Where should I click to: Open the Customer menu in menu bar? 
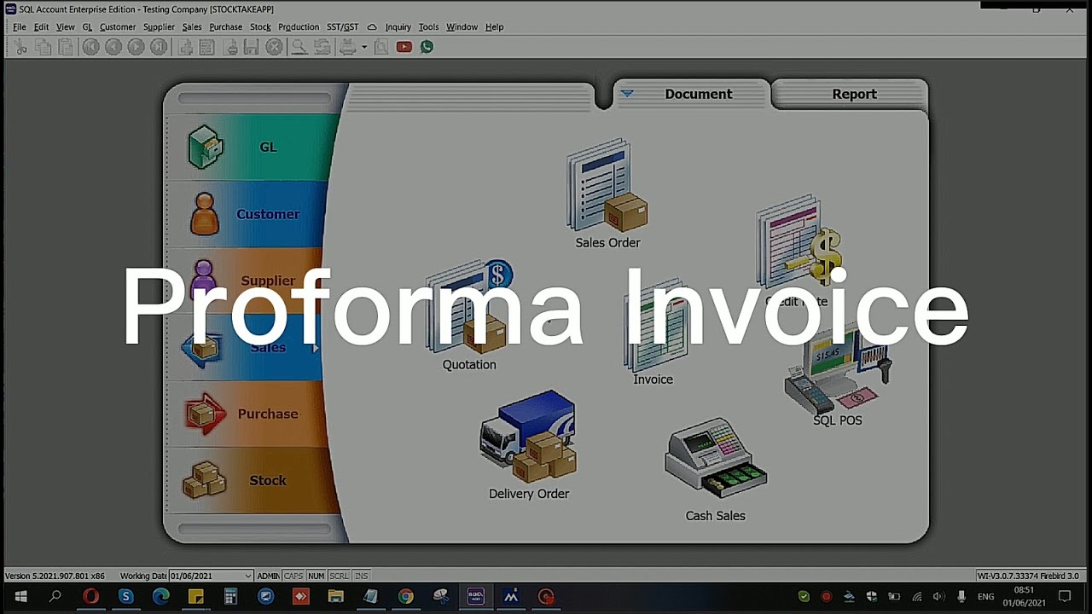(118, 27)
